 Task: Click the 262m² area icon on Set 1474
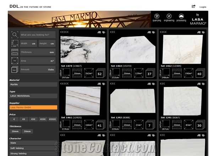(x=89, y=73)
